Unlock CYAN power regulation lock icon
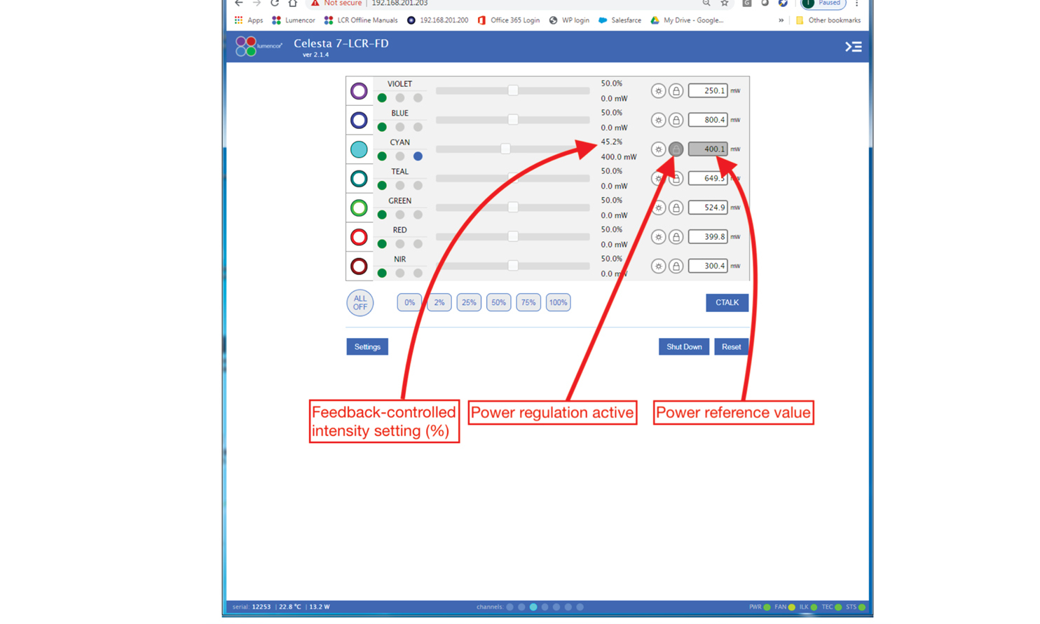The height and width of the screenshot is (624, 1040). pos(676,149)
